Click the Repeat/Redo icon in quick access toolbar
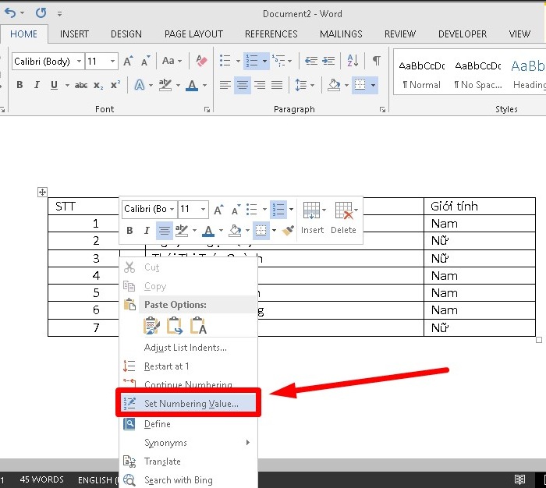The height and width of the screenshot is (488, 546). tap(41, 13)
